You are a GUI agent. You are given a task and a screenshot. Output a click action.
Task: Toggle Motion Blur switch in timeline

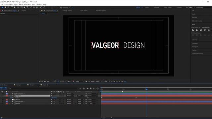[x=94, y=89]
